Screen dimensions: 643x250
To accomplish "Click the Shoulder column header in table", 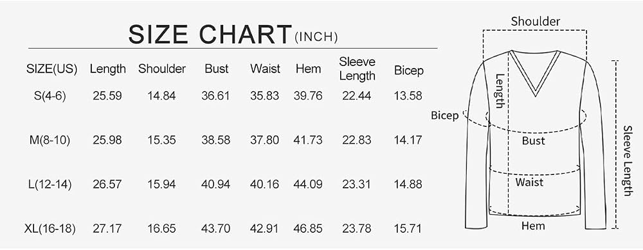I will (162, 69).
